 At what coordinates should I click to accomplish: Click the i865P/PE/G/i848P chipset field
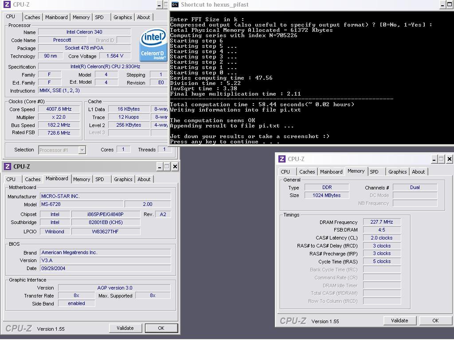tap(106, 214)
